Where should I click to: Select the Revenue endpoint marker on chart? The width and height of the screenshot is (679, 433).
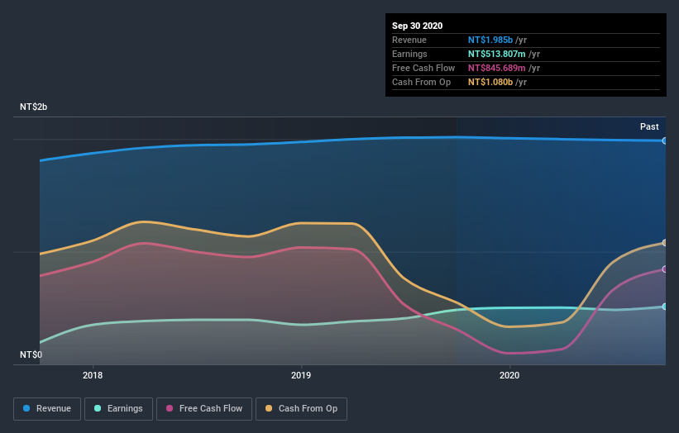pos(665,140)
